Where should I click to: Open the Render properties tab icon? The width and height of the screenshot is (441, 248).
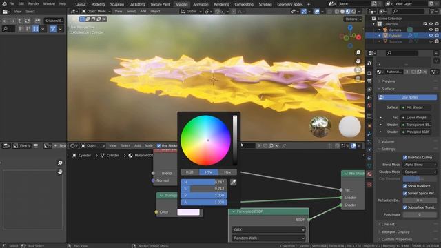tap(369, 73)
